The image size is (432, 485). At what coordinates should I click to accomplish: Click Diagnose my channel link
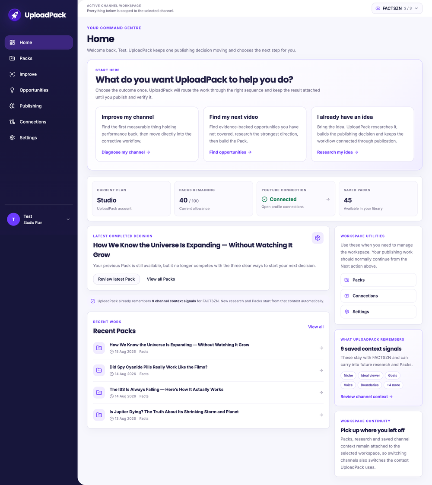[126, 152]
